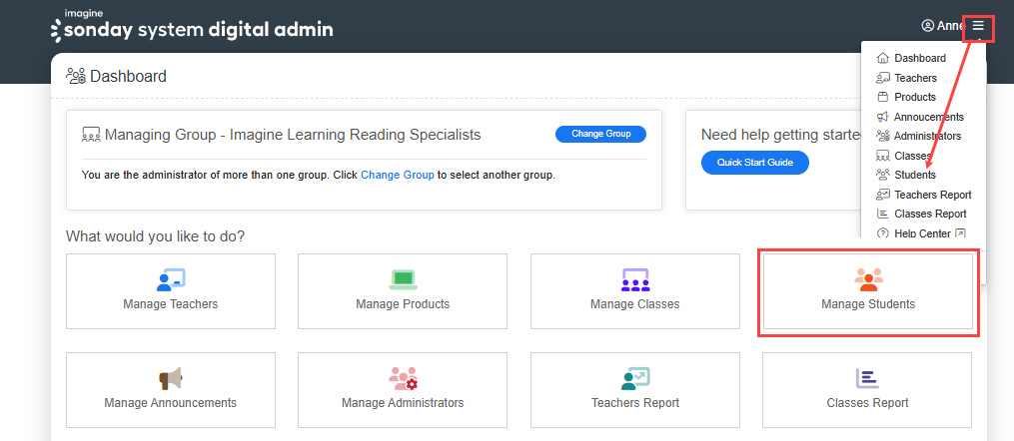Open the Classes Report card
Viewport: 1014px width, 441px height.
coord(867,390)
